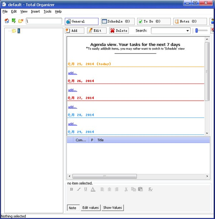Click the scissors cut icon
Screen dimensions: 215x219
126,189
